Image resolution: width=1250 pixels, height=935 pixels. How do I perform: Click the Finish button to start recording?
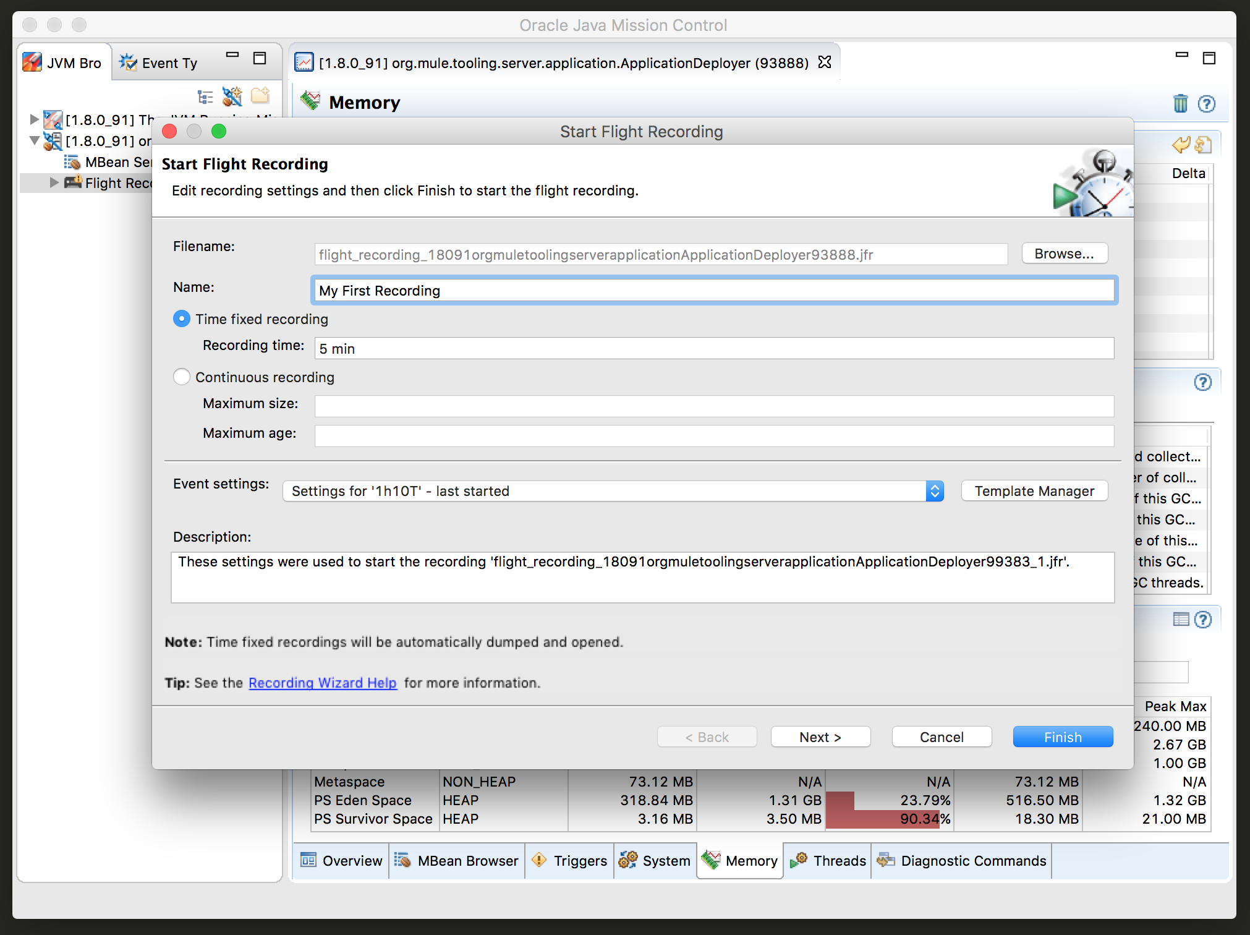1062,736
